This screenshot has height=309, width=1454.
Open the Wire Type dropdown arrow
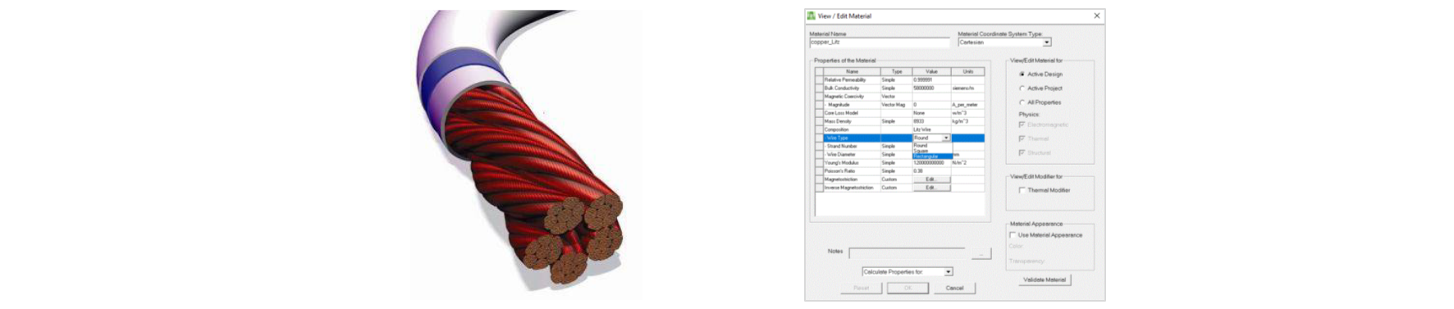[946, 138]
